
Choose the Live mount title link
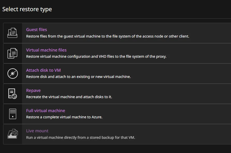tap(37, 131)
